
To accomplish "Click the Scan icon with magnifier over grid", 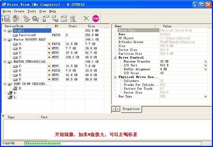I will [35, 18].
